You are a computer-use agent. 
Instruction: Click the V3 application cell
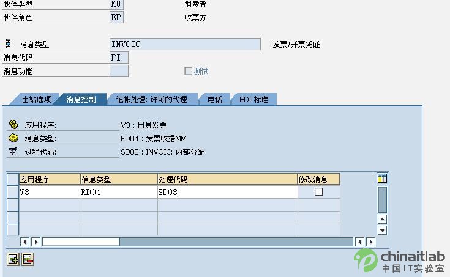click(50, 192)
